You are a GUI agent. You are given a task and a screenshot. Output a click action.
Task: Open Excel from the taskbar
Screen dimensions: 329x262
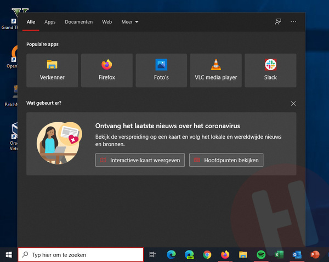click(x=279, y=255)
